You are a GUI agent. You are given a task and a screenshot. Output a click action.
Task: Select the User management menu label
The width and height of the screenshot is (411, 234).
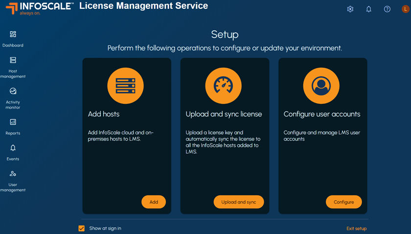(x=13, y=187)
